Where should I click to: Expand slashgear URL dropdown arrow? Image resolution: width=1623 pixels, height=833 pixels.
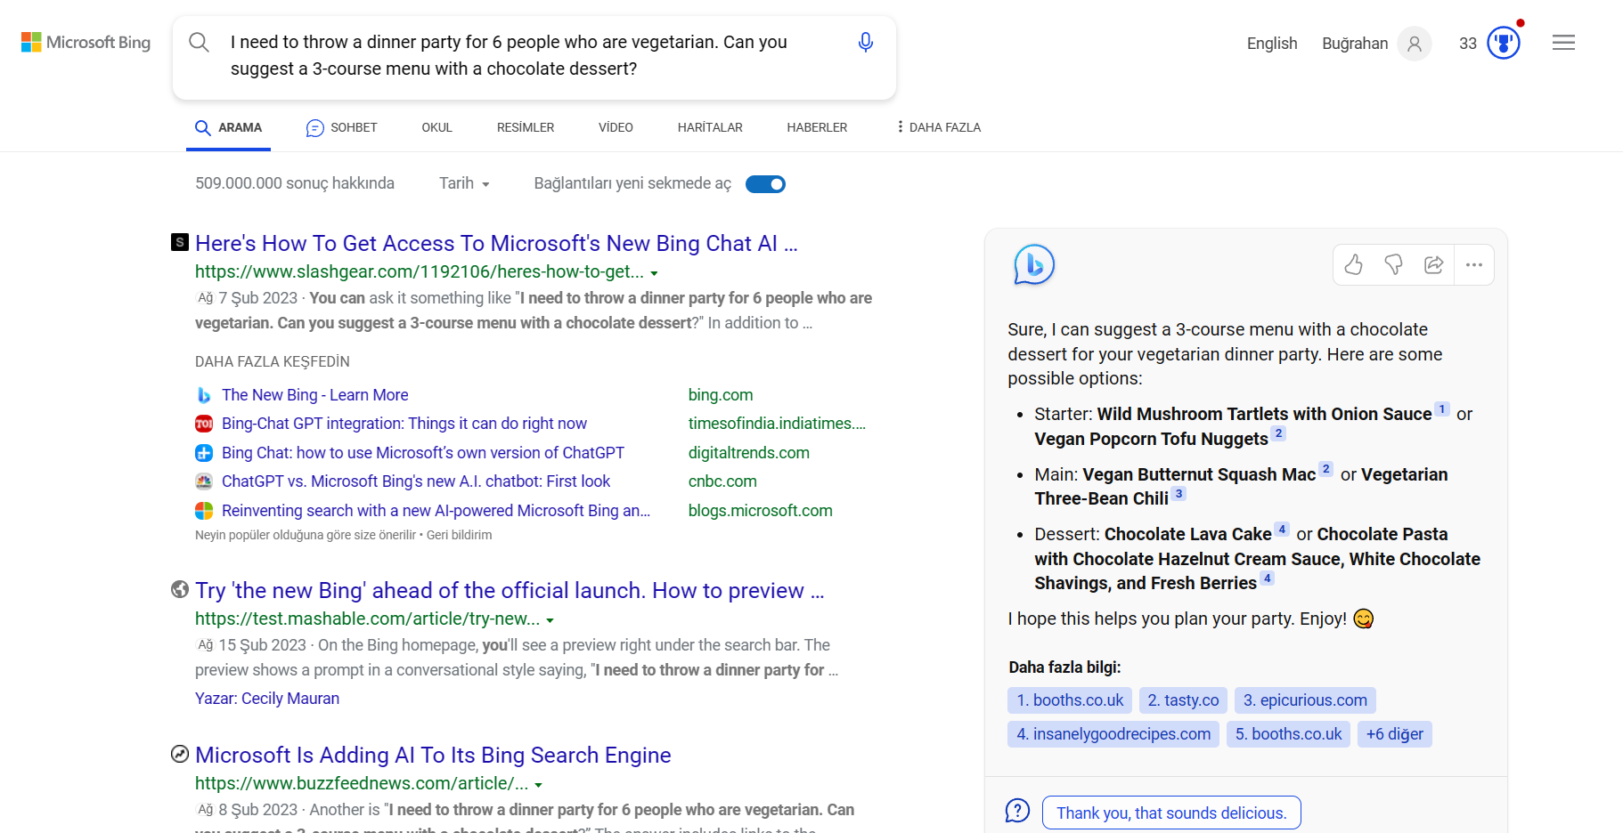tap(655, 273)
